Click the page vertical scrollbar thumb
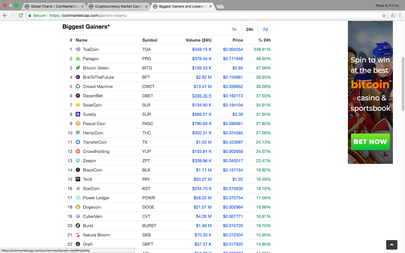 click(x=403, y=84)
